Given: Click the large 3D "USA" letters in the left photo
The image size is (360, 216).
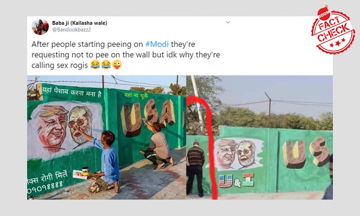Looking at the screenshot, I should click(x=145, y=119).
